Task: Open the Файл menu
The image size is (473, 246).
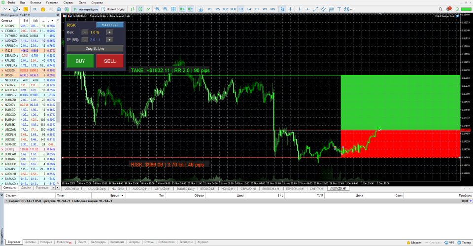Action: pyautogui.click(x=11, y=2)
